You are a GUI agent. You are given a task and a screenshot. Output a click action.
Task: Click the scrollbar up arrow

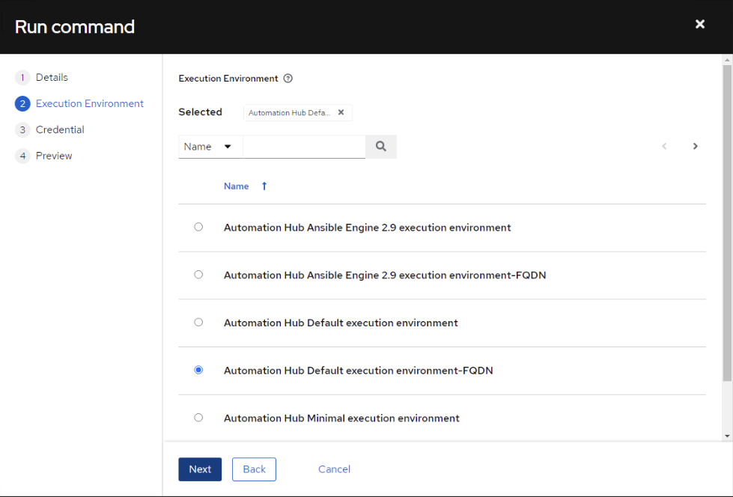click(x=727, y=60)
